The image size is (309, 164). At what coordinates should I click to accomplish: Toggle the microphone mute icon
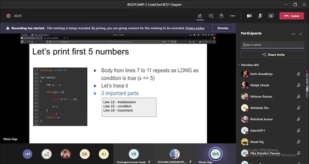260,16
